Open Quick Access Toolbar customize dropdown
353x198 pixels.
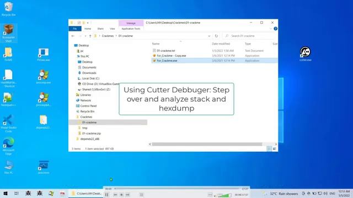88,23
